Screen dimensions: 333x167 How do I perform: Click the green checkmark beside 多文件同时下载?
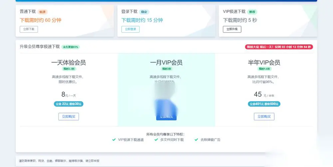(156, 140)
